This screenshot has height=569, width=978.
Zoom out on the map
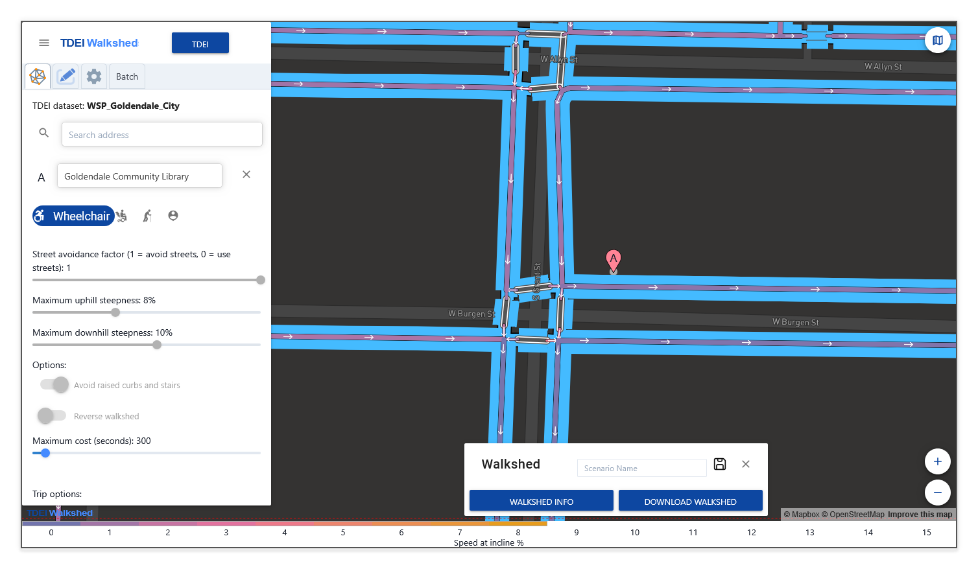(x=937, y=493)
